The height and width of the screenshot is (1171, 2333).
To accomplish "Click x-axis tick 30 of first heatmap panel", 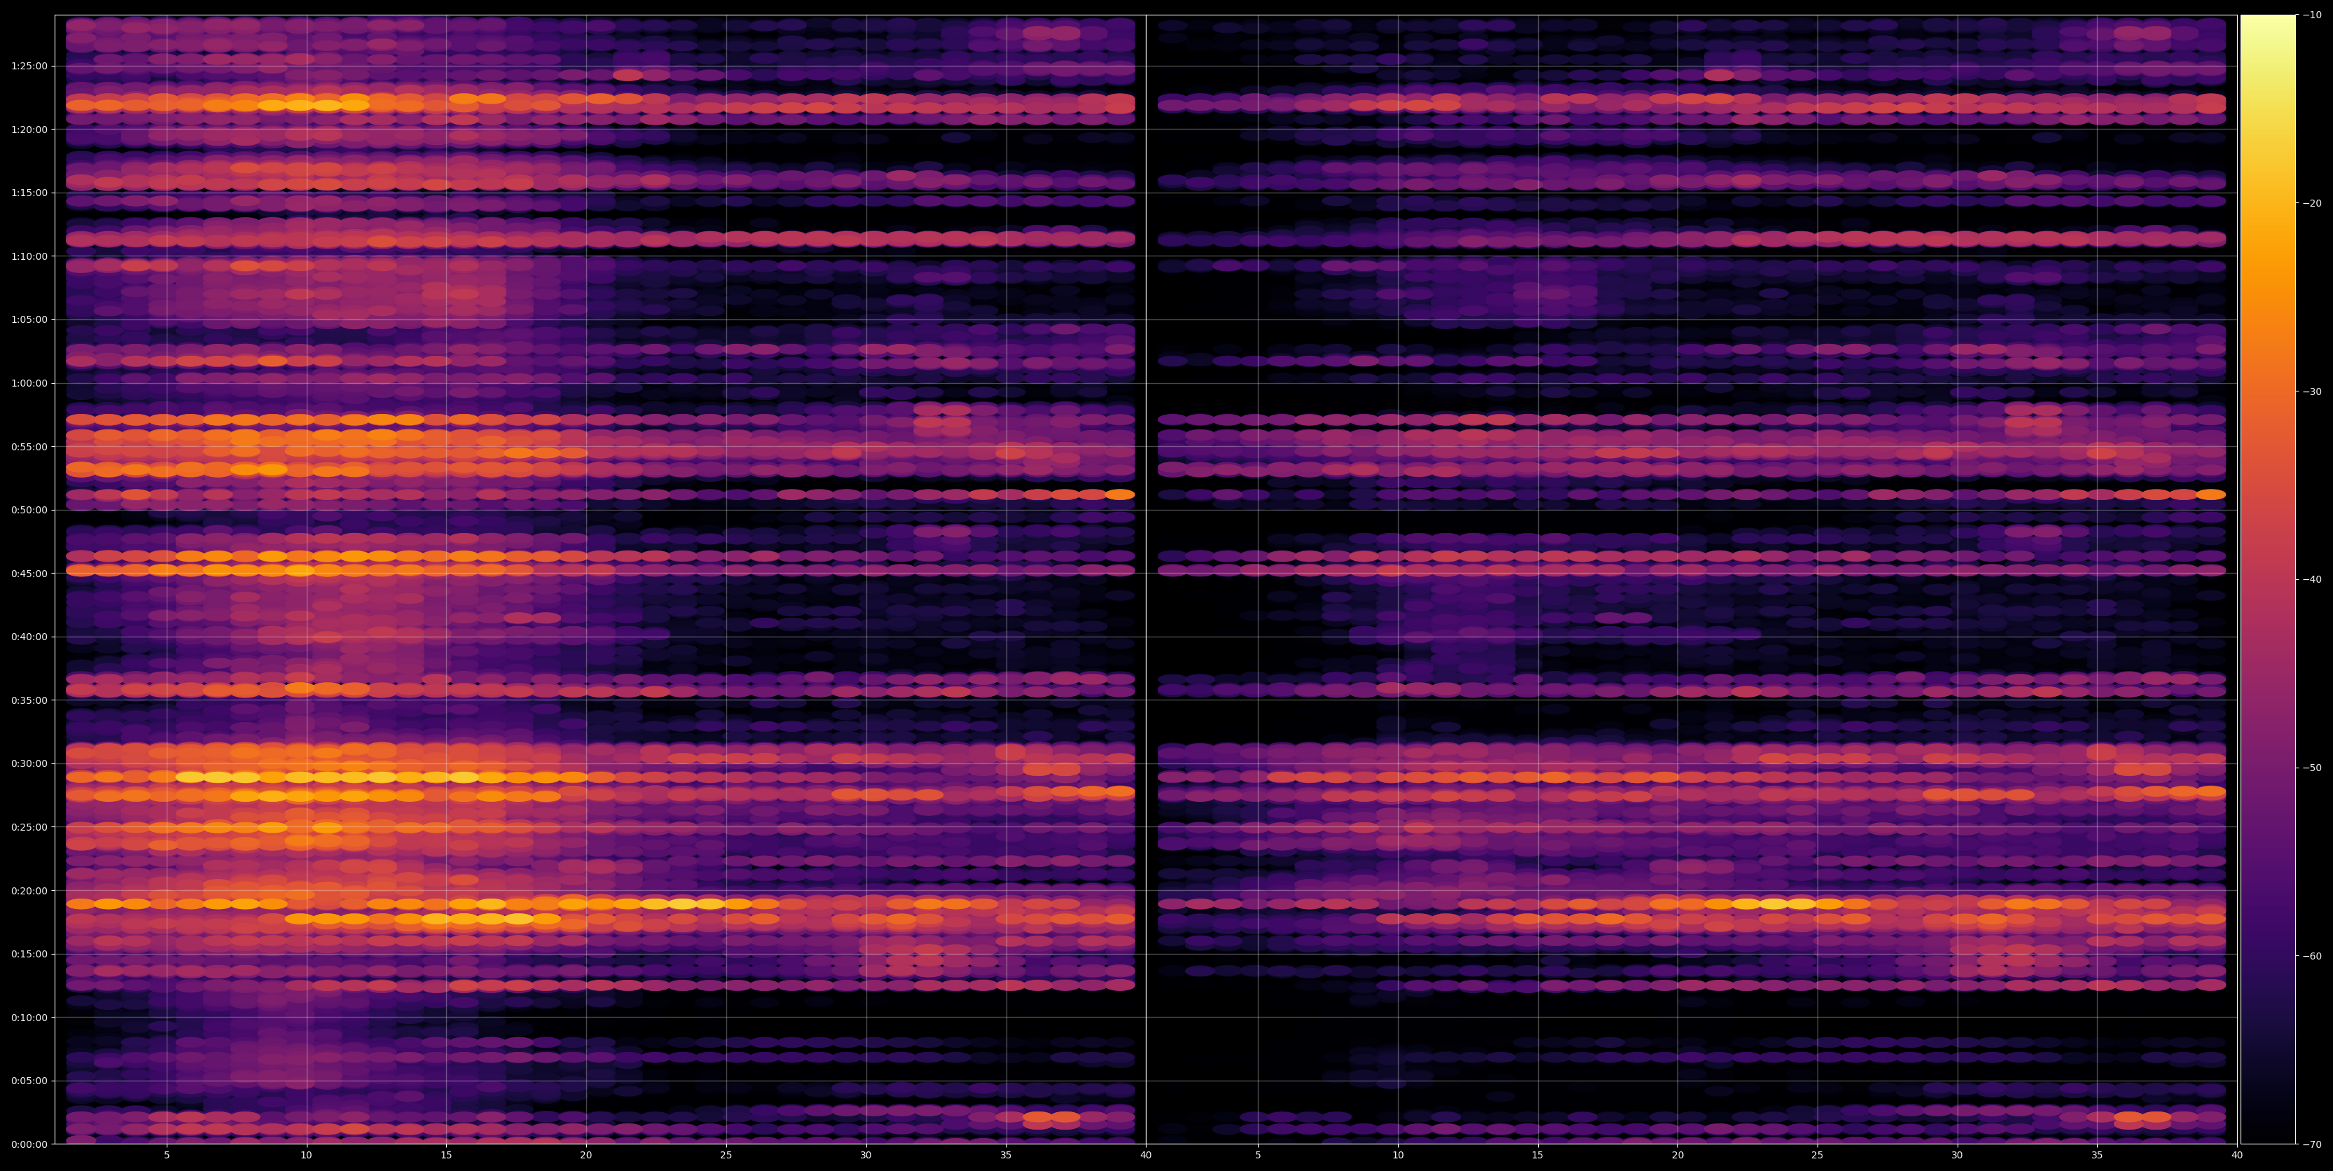I will coord(866,1156).
